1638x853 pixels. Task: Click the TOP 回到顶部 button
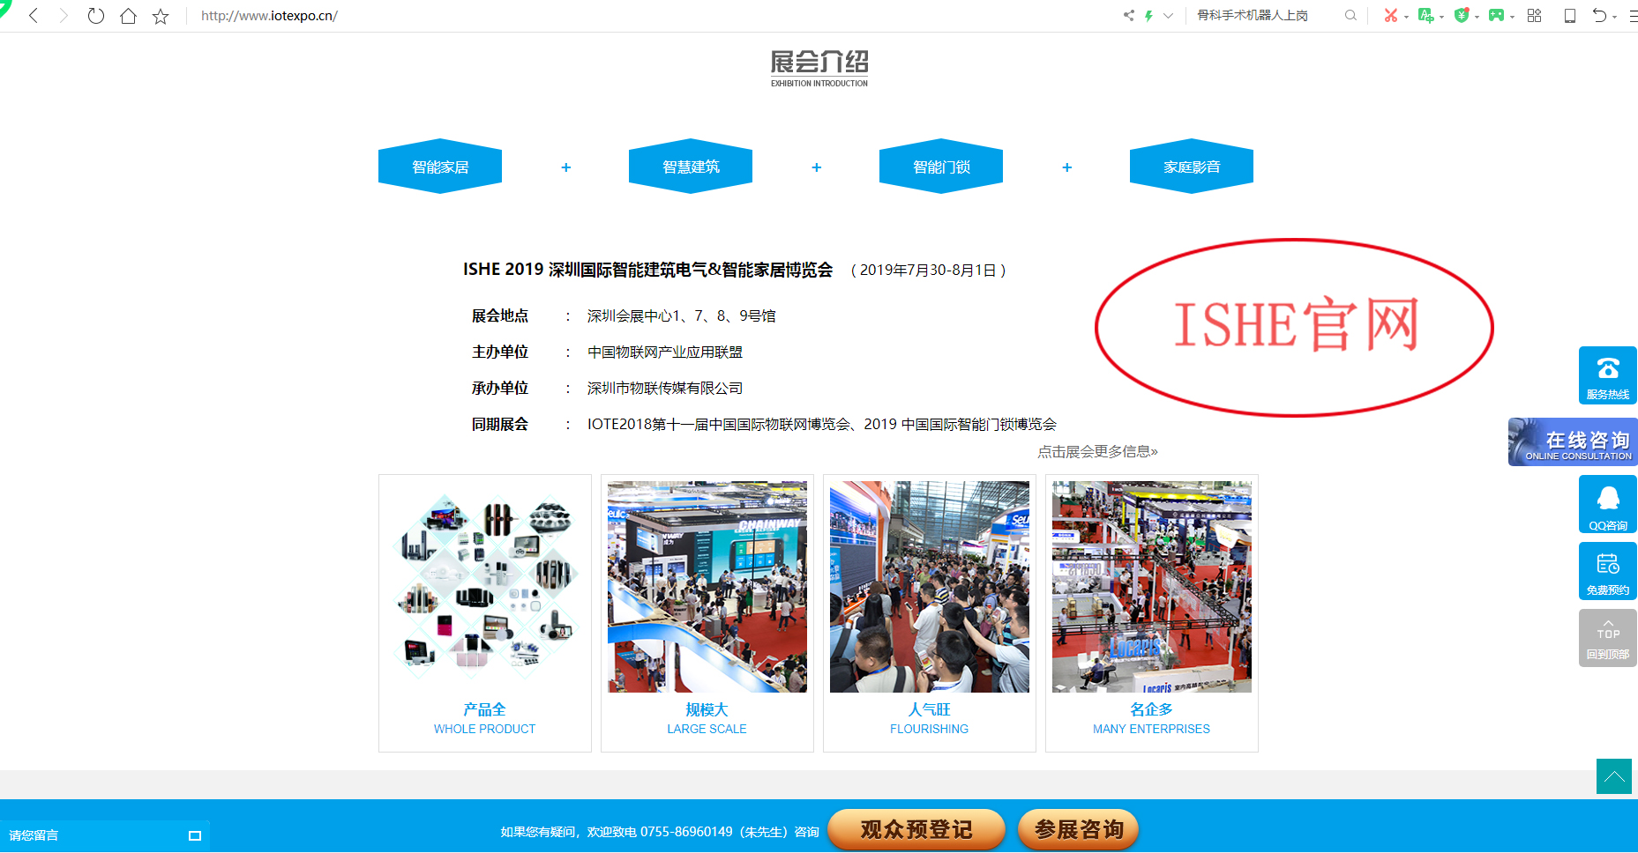[x=1608, y=638]
